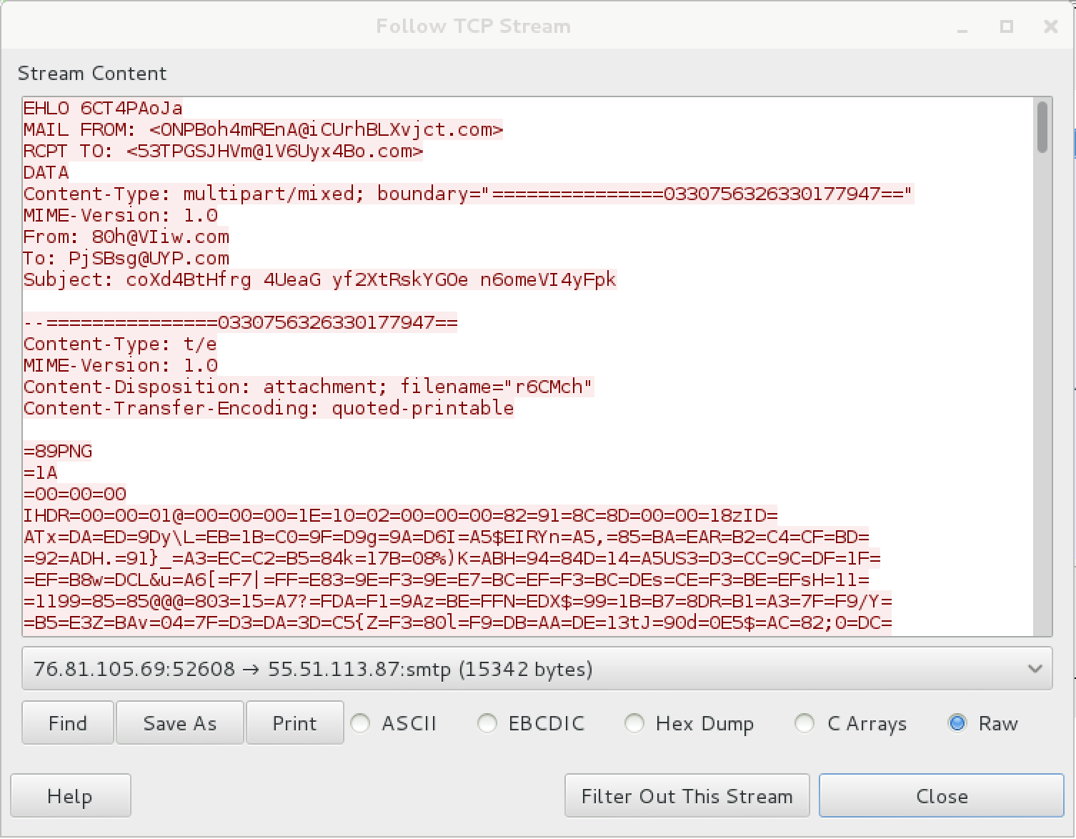The image size is (1076, 839).
Task: Click the '=00=00=00' line
Action: point(75,494)
